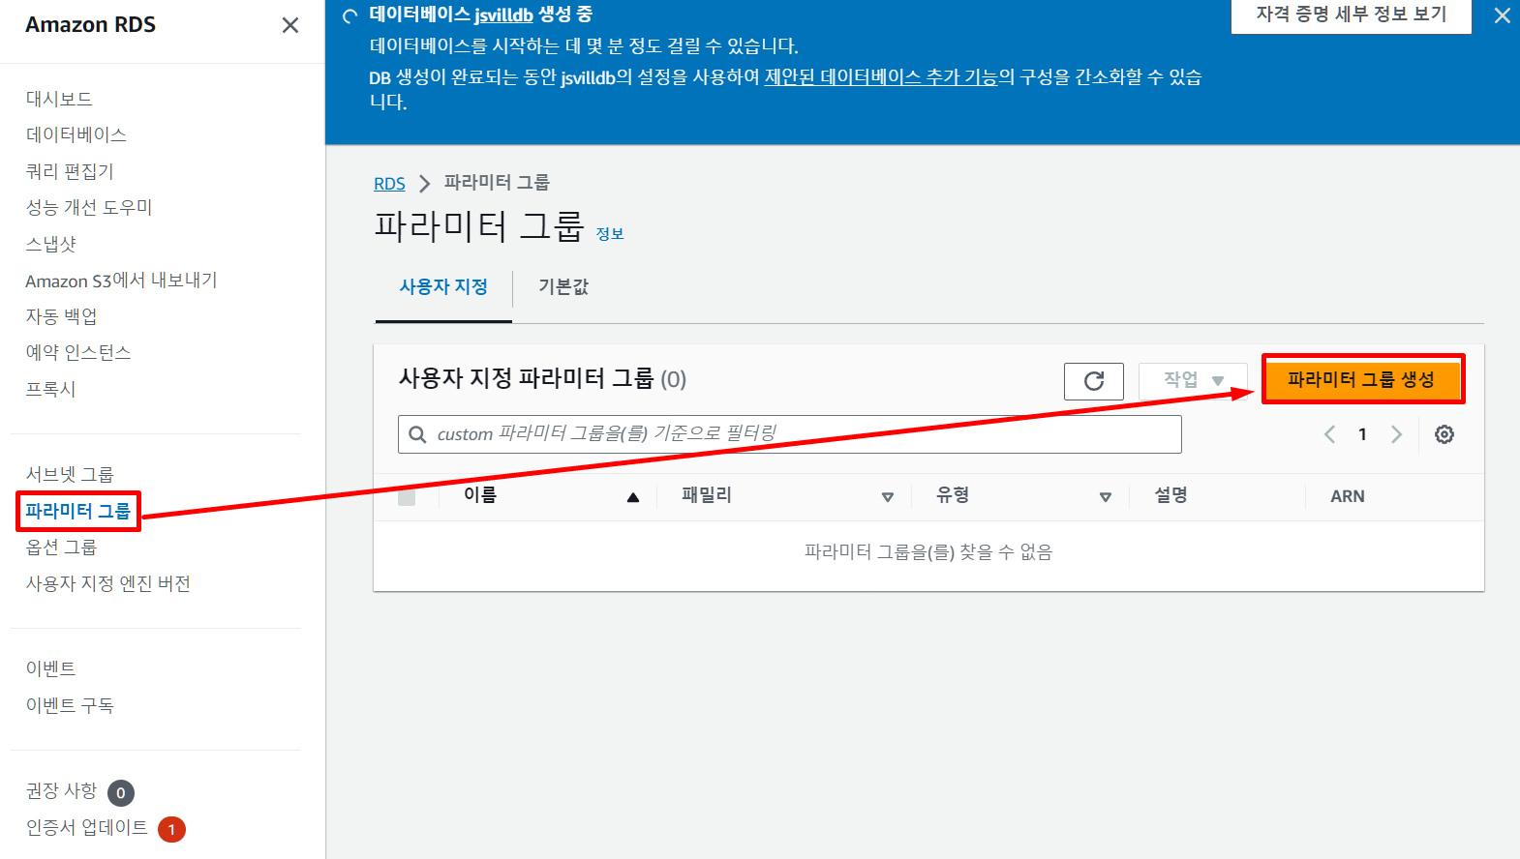This screenshot has height=859, width=1520.
Task: Click the search magnifier icon in filter
Action: (x=417, y=434)
